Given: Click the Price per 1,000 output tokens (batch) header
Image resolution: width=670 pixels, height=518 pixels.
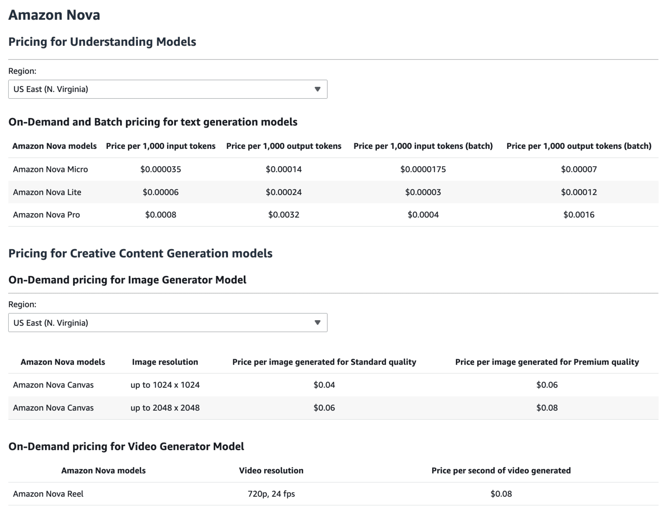Looking at the screenshot, I should tap(579, 146).
